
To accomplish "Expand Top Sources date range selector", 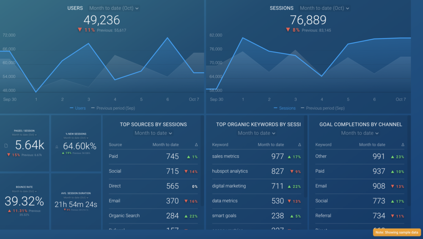I will 153,133.
